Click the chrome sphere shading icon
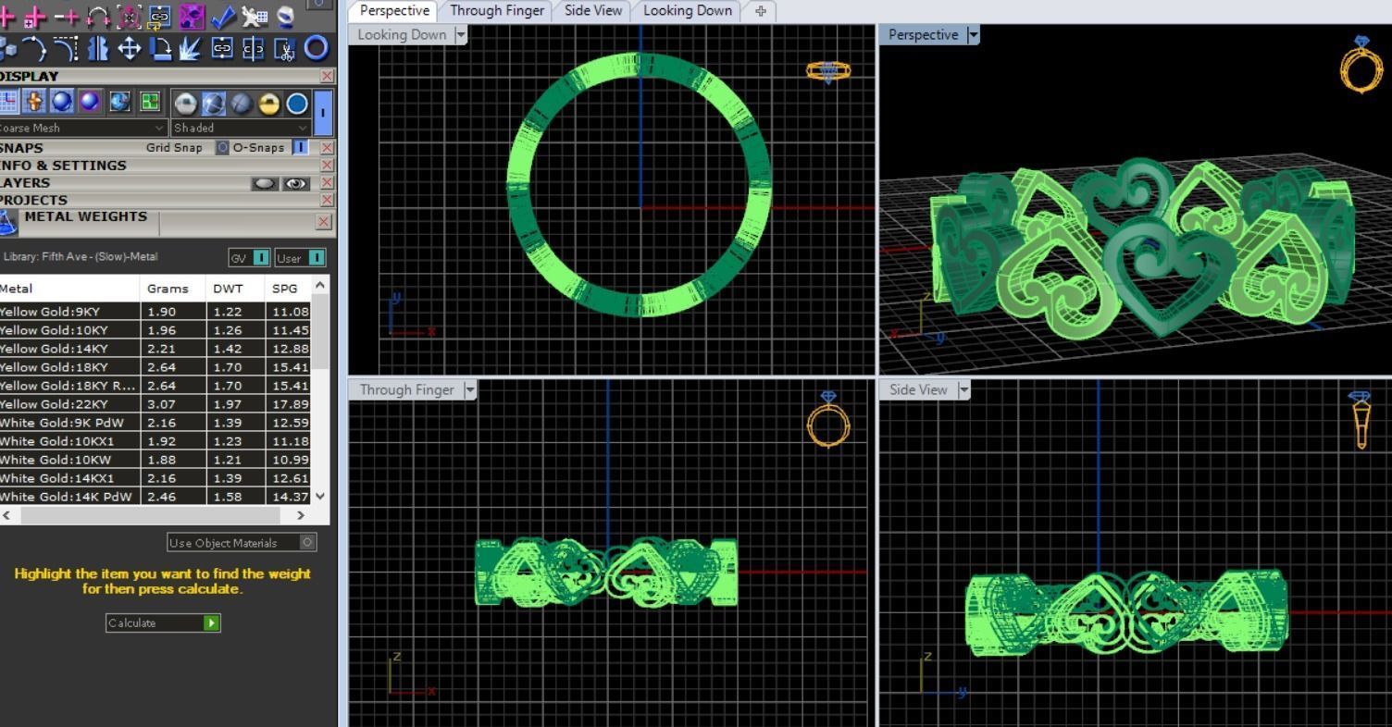This screenshot has width=1392, height=727. point(185,104)
